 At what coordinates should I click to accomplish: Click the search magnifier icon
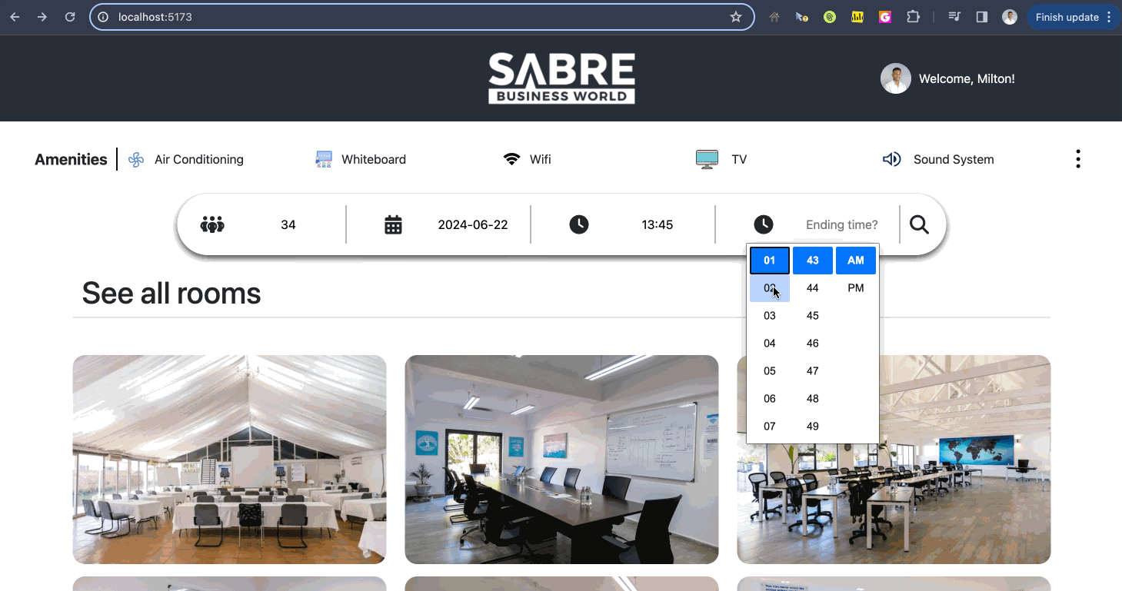tap(919, 224)
